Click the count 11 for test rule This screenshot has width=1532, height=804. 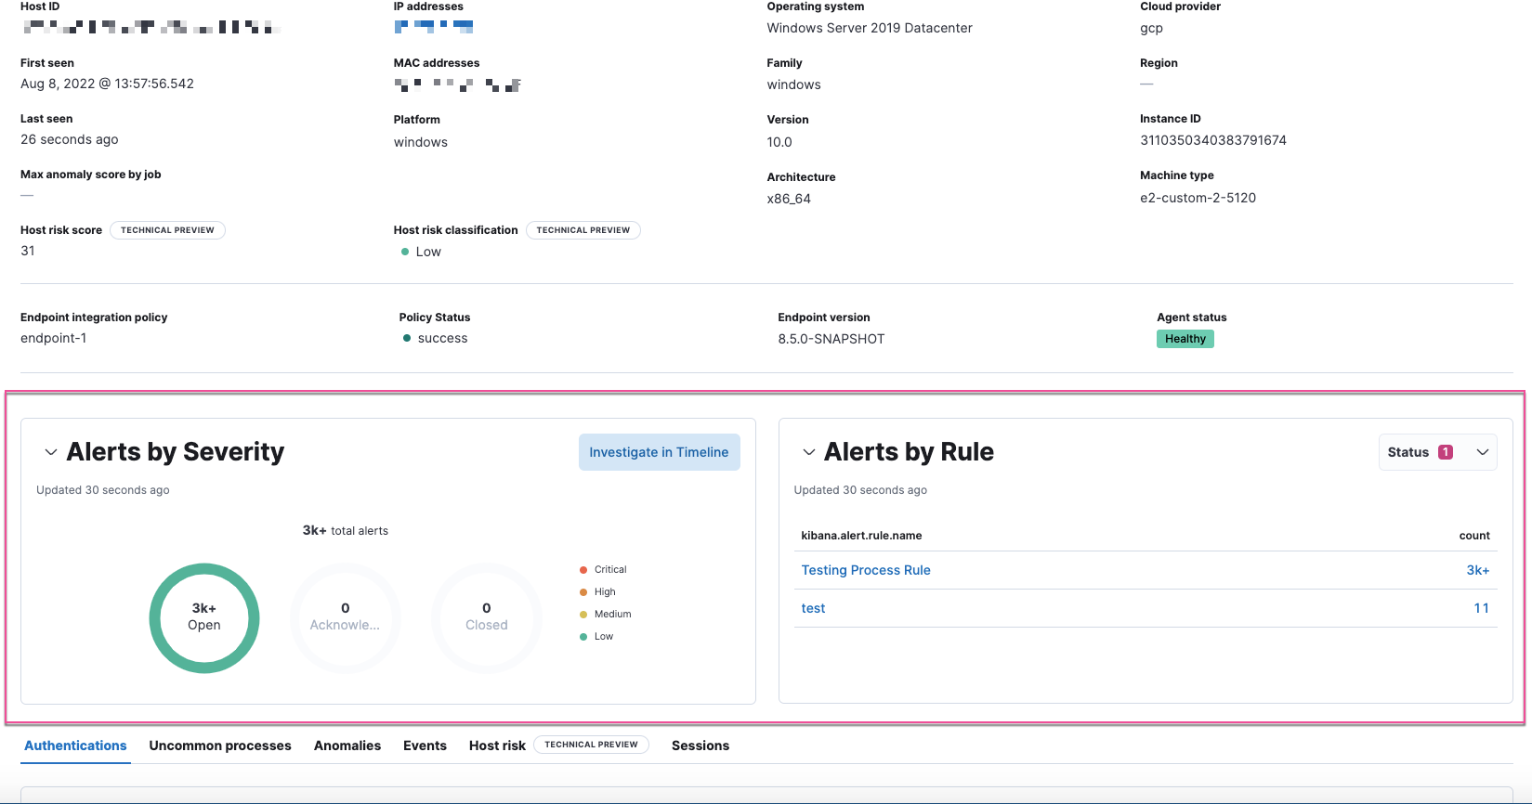click(x=1481, y=608)
